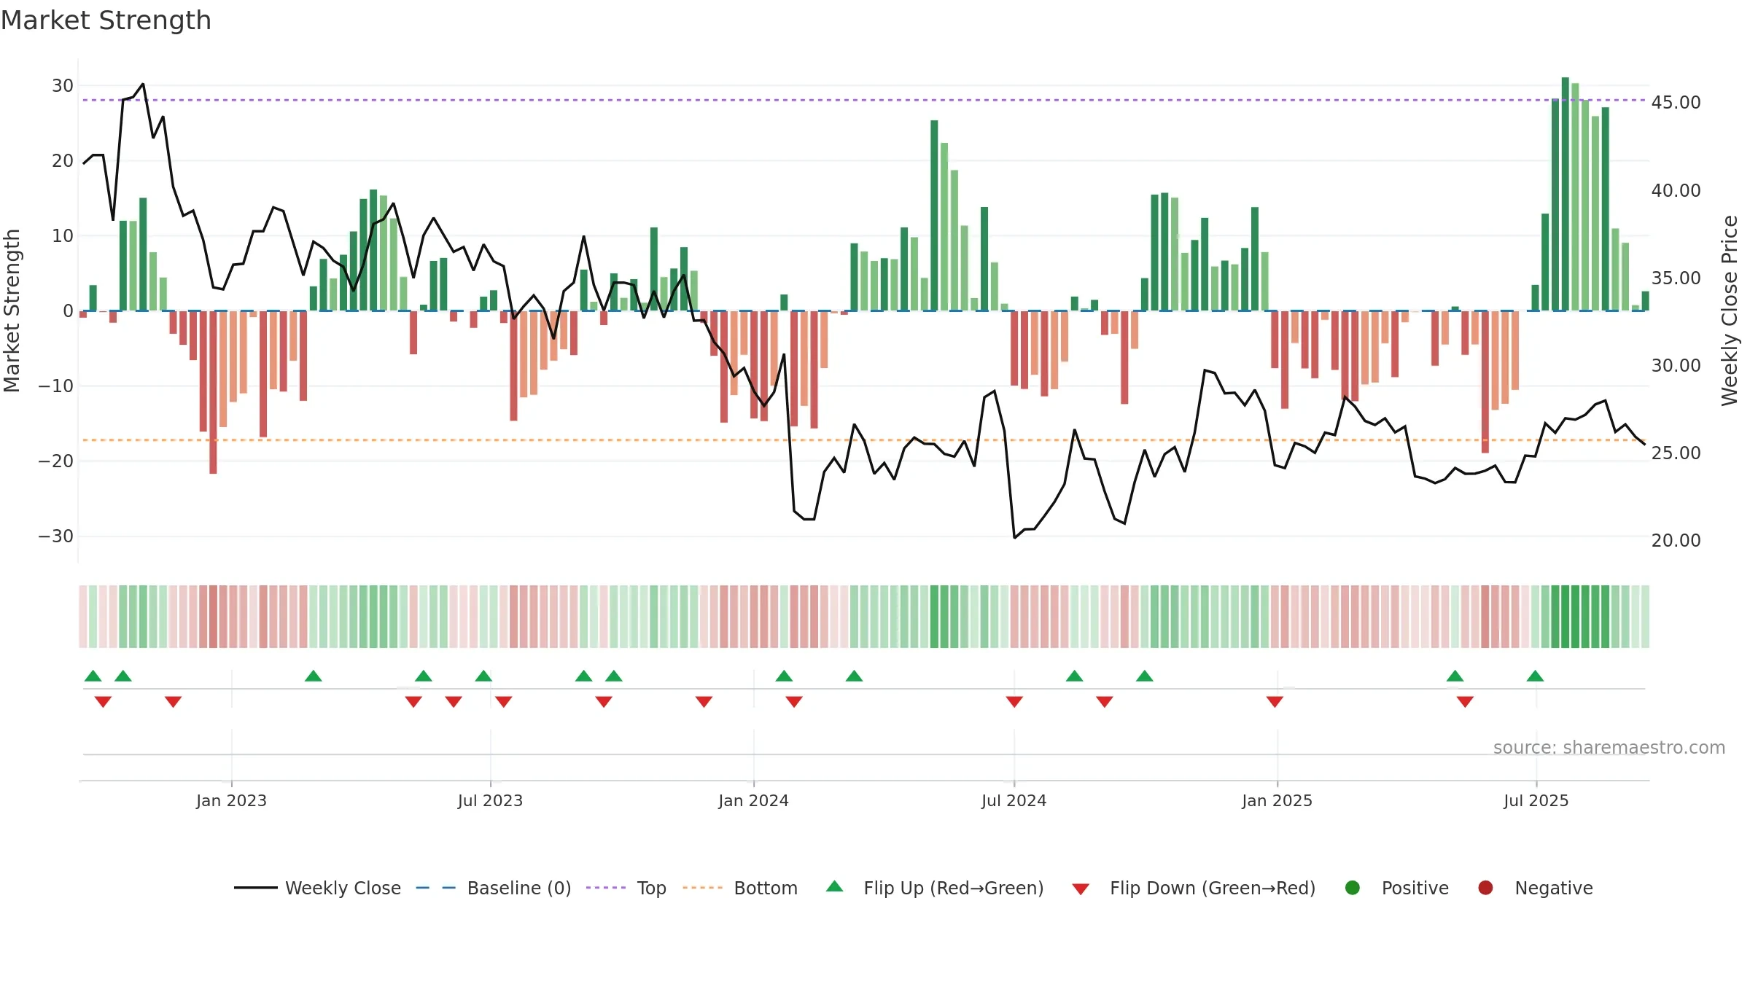Viewport: 1750px width, 984px height.
Task: Select the red flip-down marker at Jul 2024
Action: pos(1014,701)
